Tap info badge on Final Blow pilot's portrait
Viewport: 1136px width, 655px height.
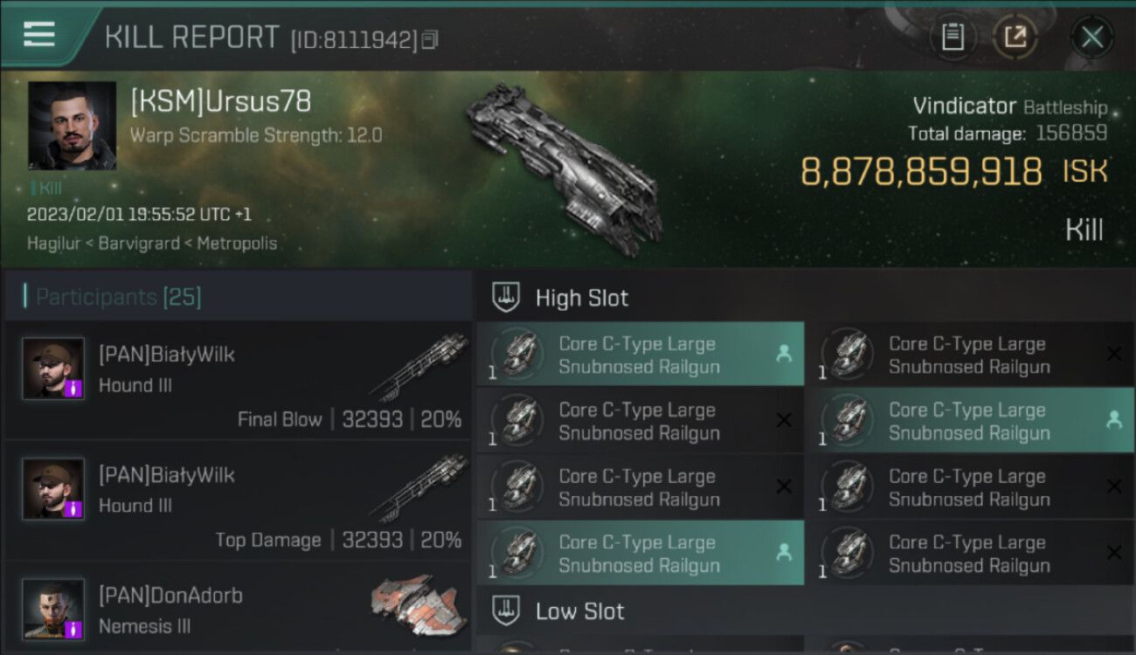(x=74, y=388)
